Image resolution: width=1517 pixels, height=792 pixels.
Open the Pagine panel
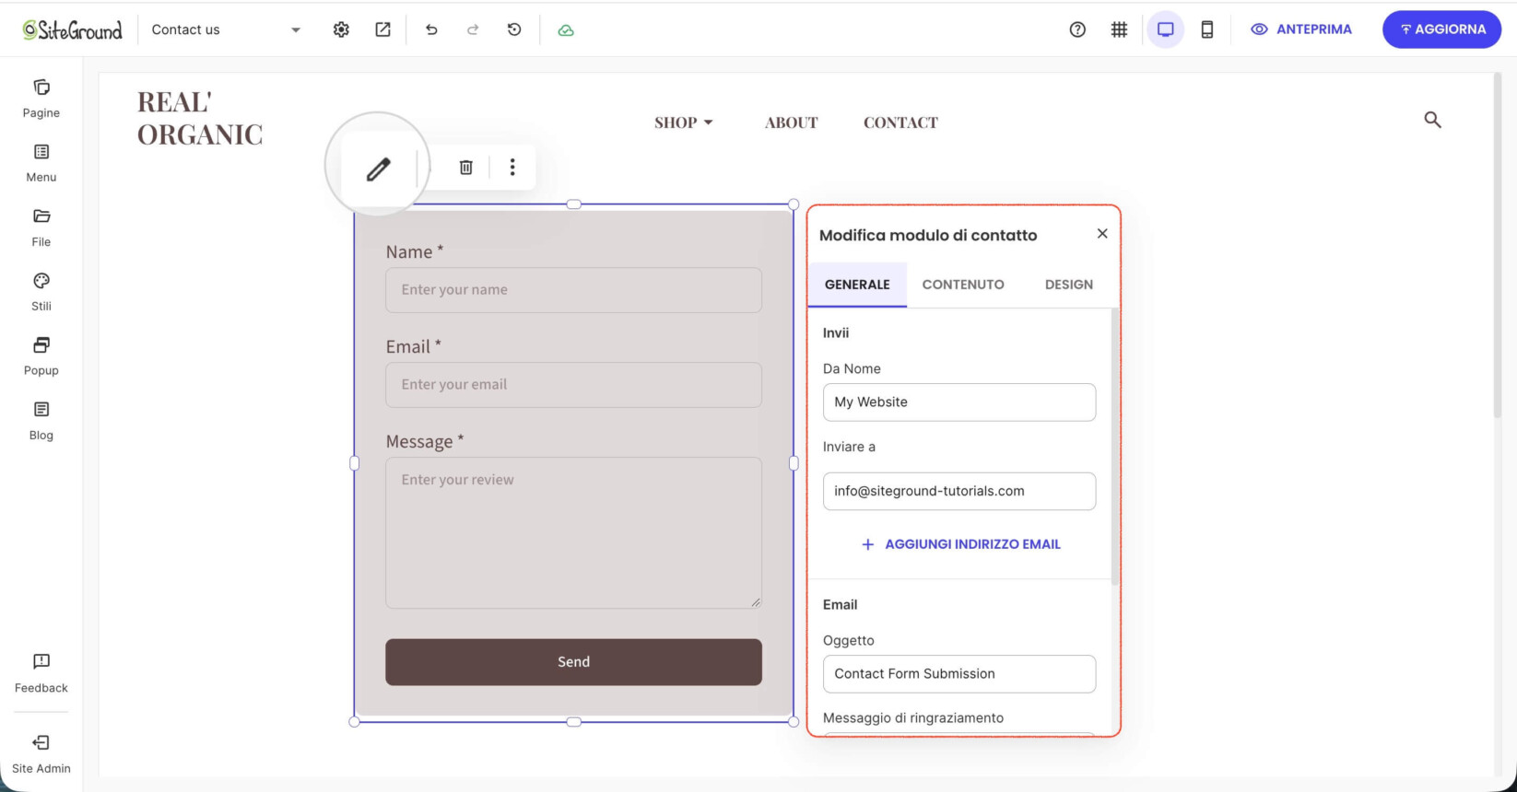[41, 99]
